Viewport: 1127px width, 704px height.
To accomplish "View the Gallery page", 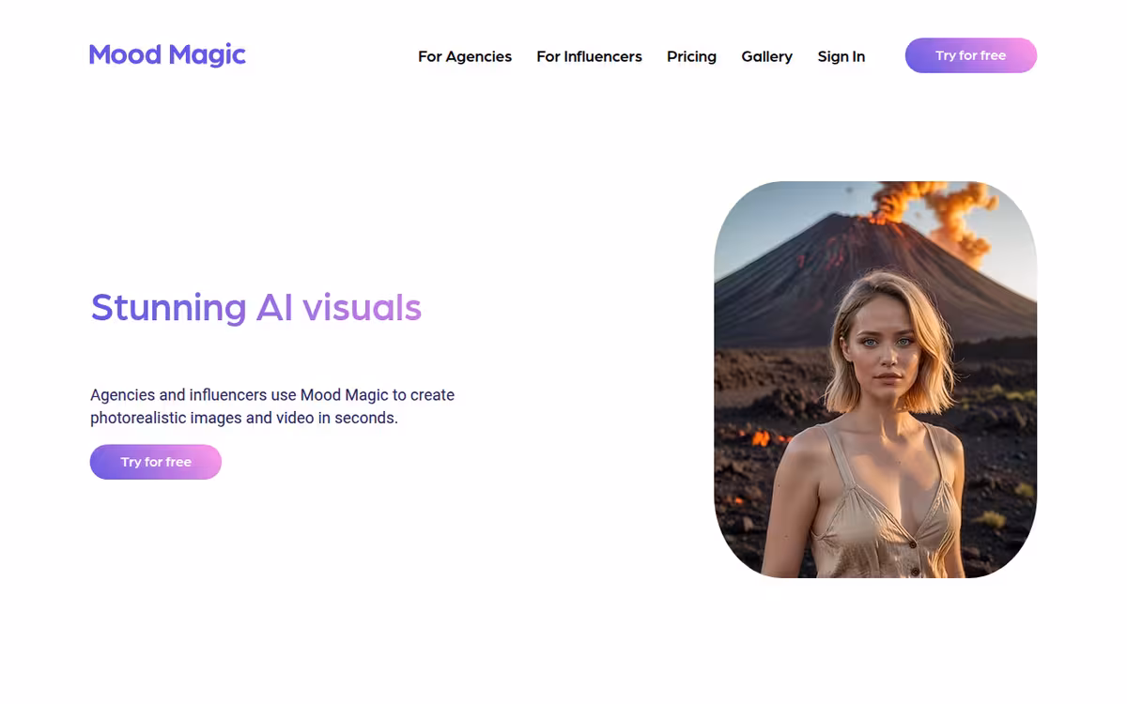I will 766,56.
